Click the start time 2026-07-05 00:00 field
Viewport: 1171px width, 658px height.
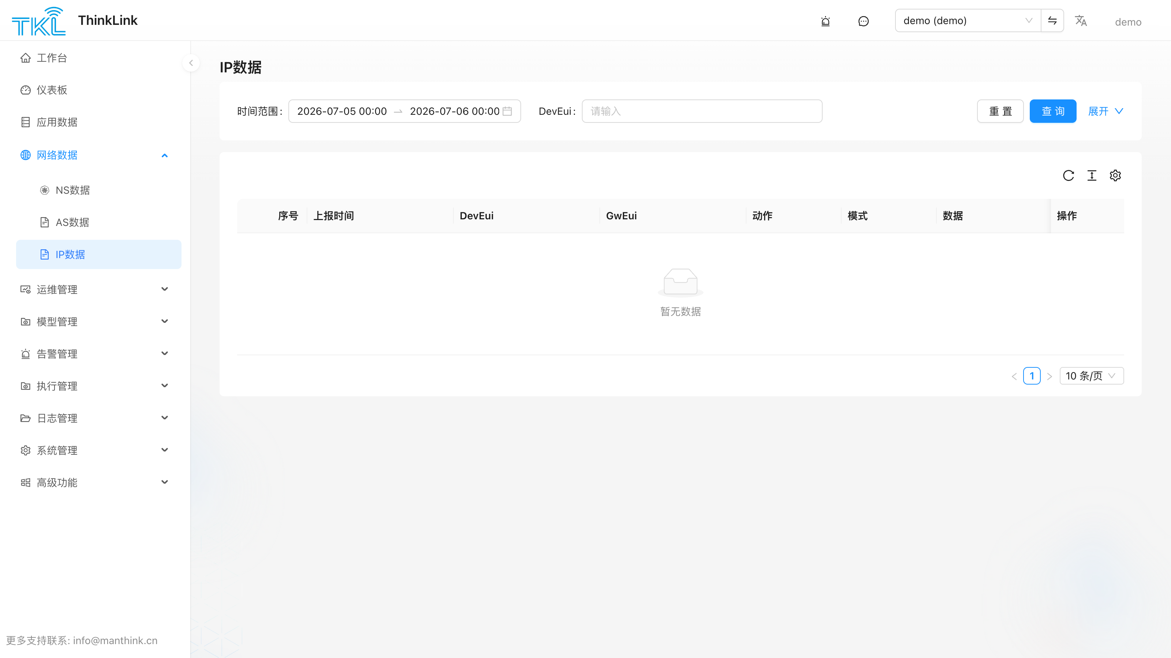342,111
